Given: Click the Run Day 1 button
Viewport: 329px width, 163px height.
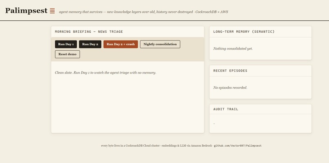Looking at the screenshot, I should [x=66, y=44].
